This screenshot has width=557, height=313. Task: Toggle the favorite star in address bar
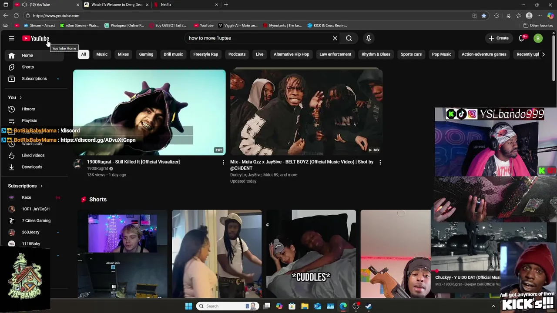point(484,16)
